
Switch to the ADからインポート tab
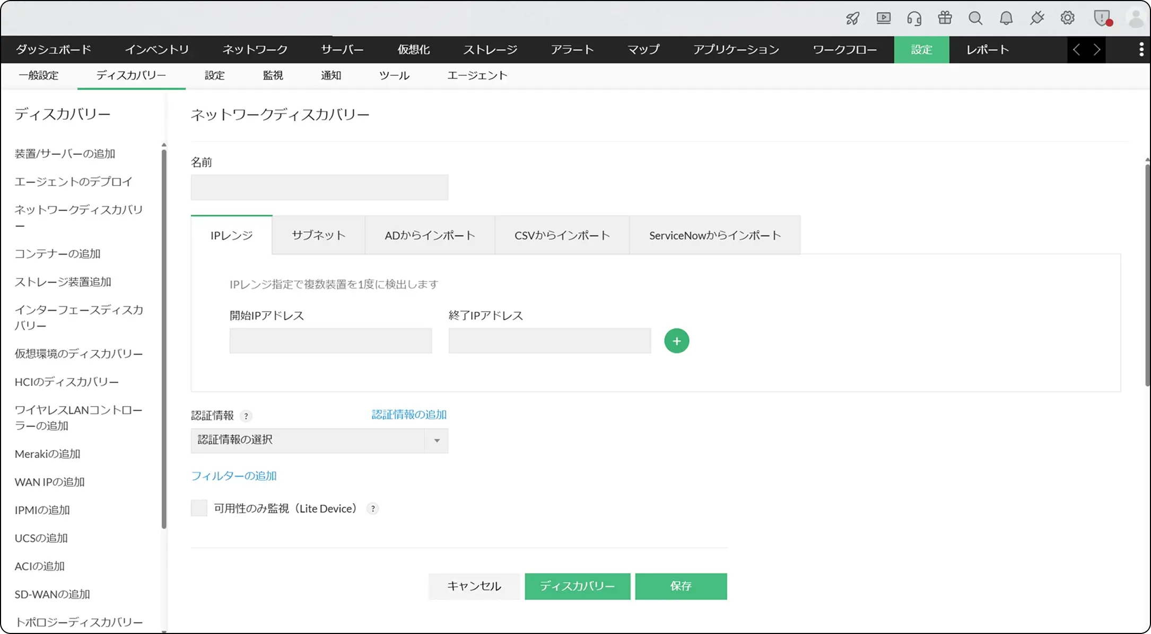[x=430, y=235]
